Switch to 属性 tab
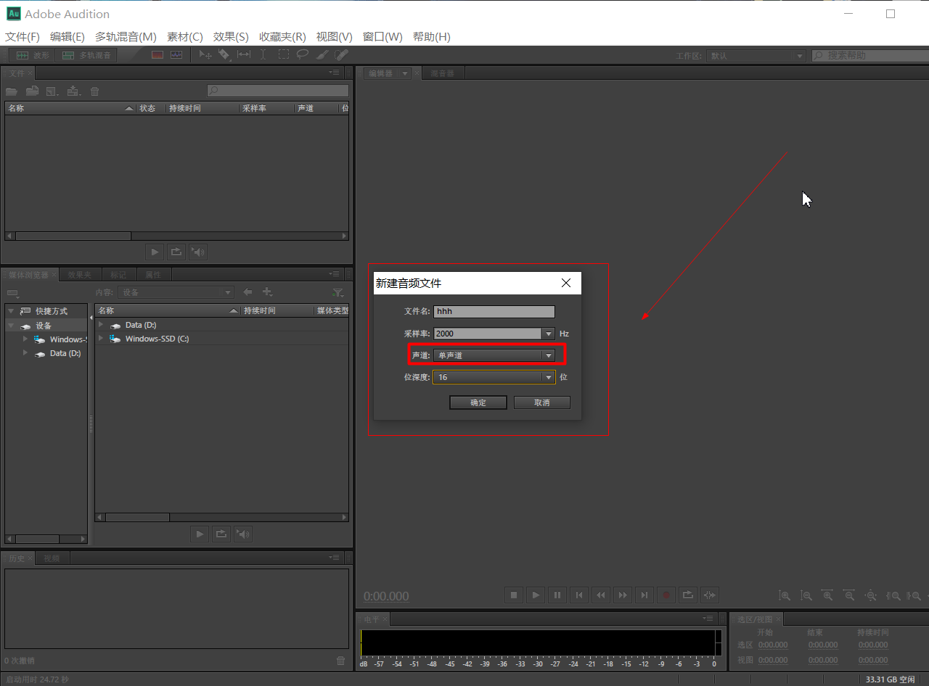Screen dimensions: 929x686 [153, 275]
